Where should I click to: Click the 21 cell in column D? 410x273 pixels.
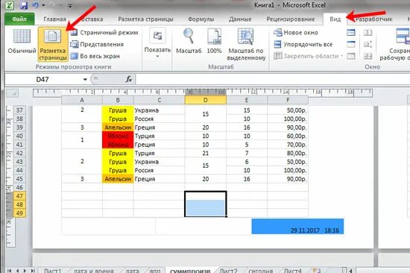click(205, 153)
